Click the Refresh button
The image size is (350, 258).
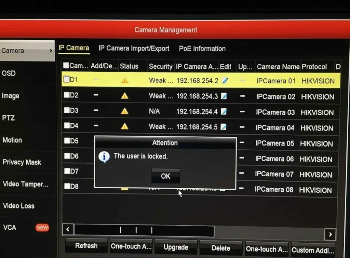click(86, 246)
